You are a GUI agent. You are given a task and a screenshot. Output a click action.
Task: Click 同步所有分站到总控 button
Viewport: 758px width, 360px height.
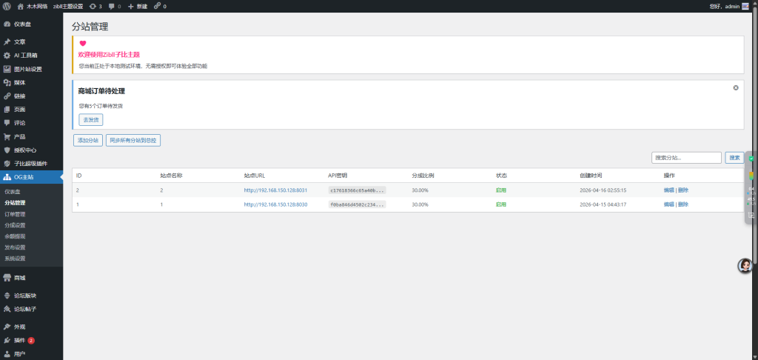133,140
